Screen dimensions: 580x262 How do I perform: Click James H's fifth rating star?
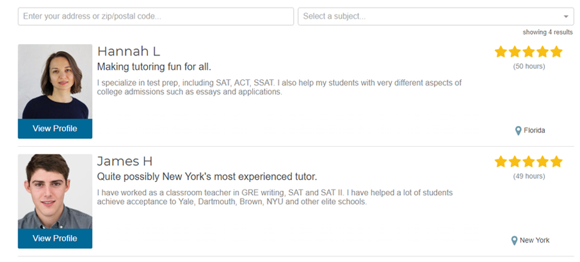click(x=556, y=162)
